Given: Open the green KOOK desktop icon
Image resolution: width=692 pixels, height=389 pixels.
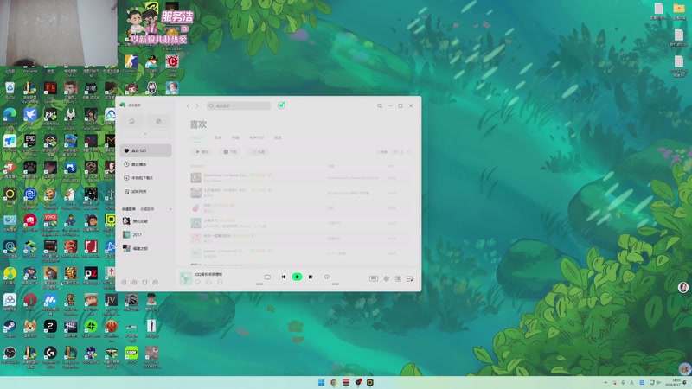Looking at the screenshot, I should [x=131, y=355].
